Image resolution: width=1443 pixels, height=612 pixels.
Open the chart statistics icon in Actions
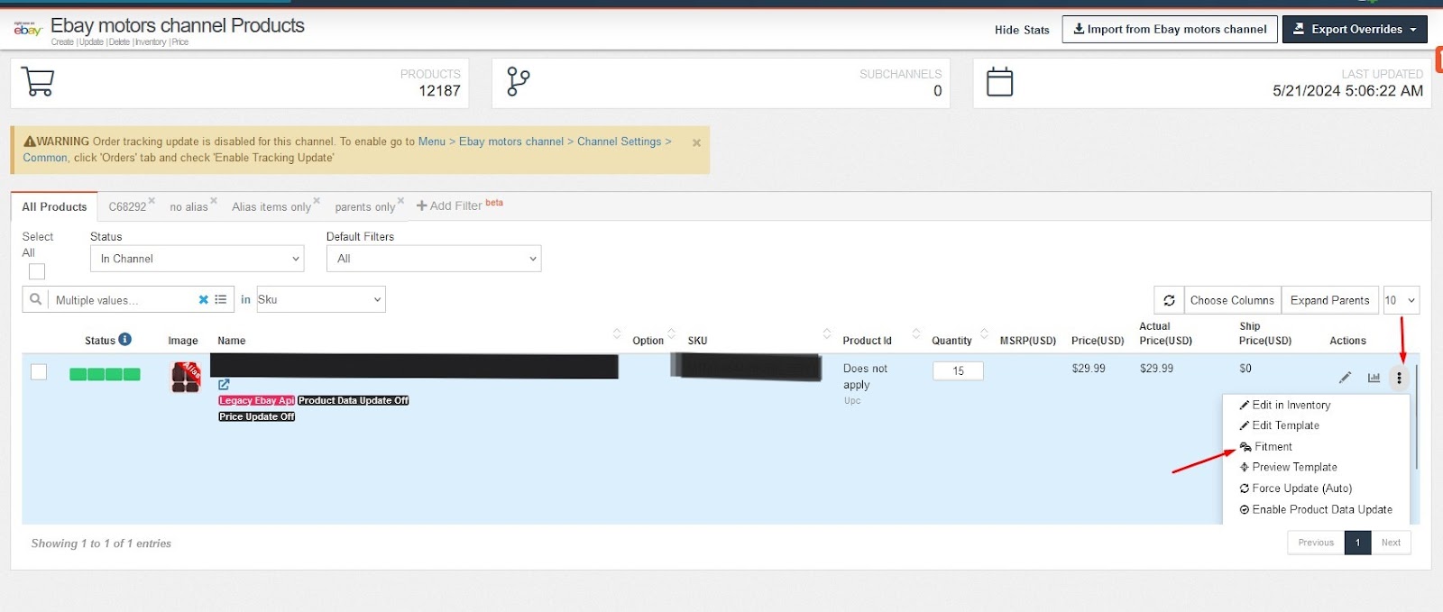pos(1374,378)
